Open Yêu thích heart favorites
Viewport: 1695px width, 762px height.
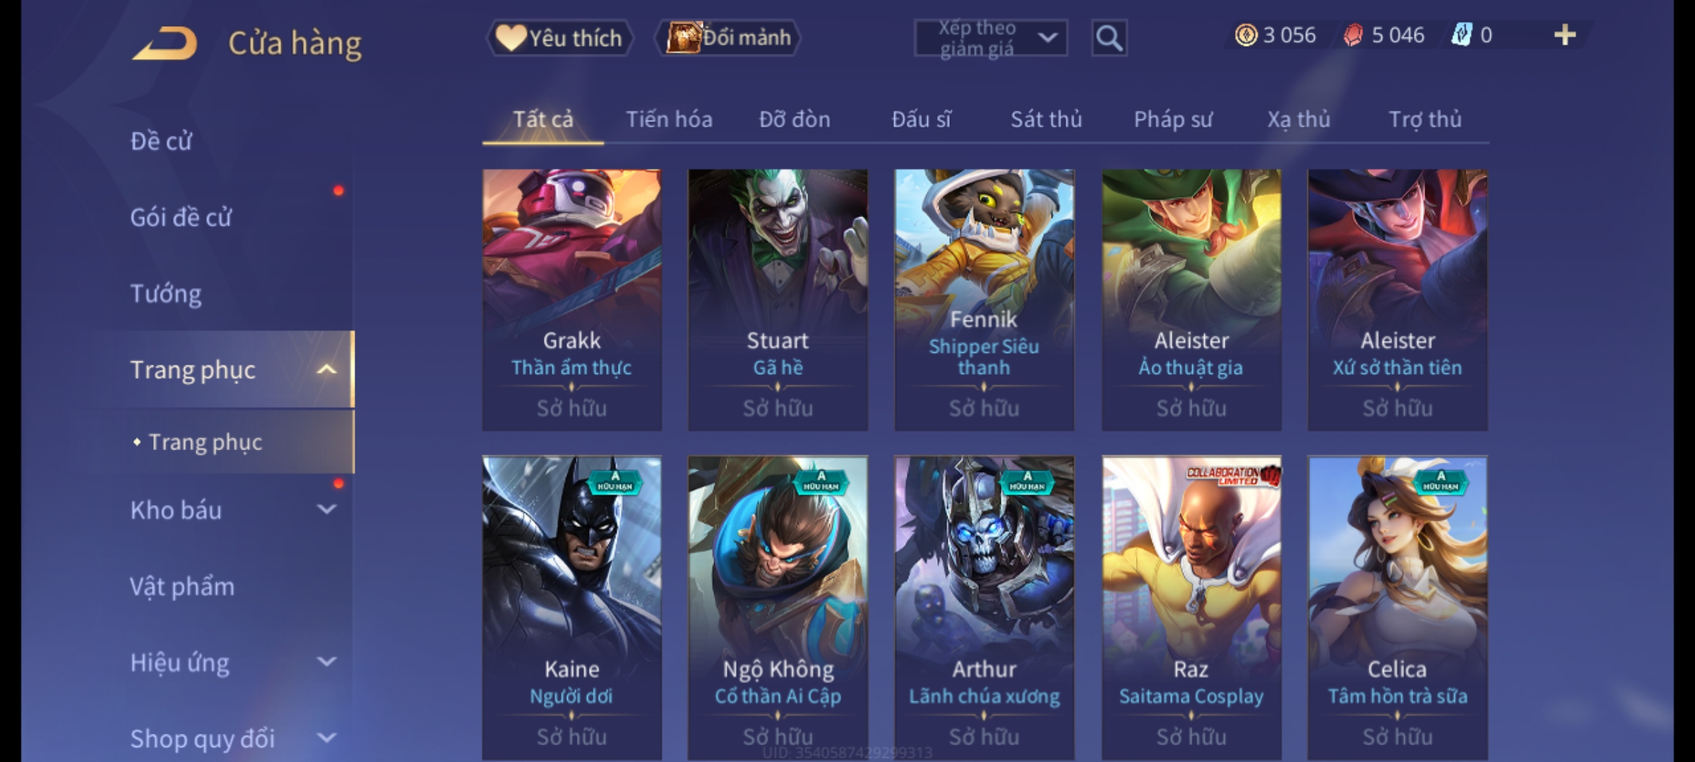(x=559, y=38)
